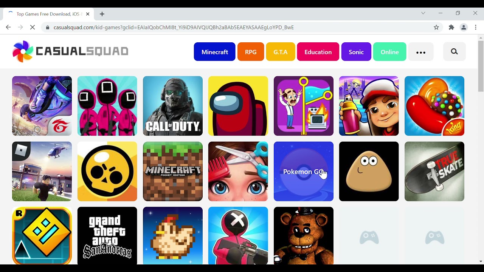Stop loading the page
484x272 pixels.
(x=33, y=27)
